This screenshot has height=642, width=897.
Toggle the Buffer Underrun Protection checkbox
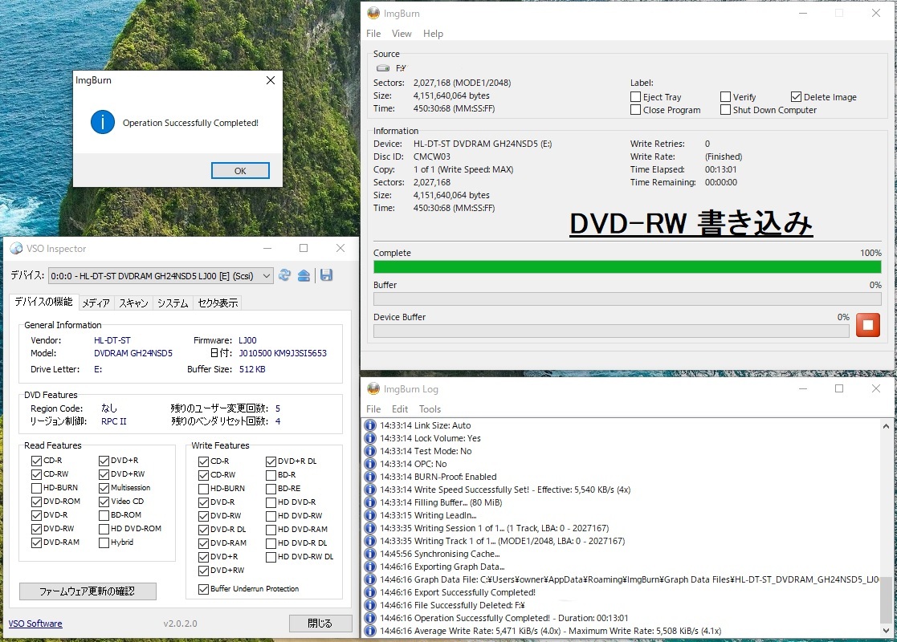204,588
